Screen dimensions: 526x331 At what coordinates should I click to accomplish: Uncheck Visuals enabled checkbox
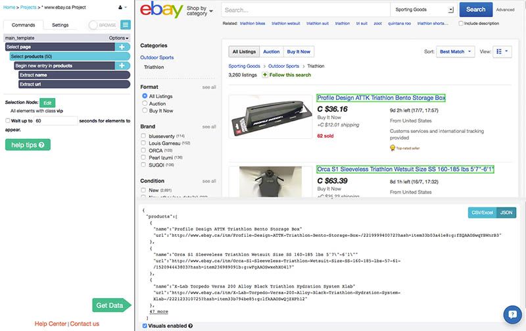click(x=145, y=326)
